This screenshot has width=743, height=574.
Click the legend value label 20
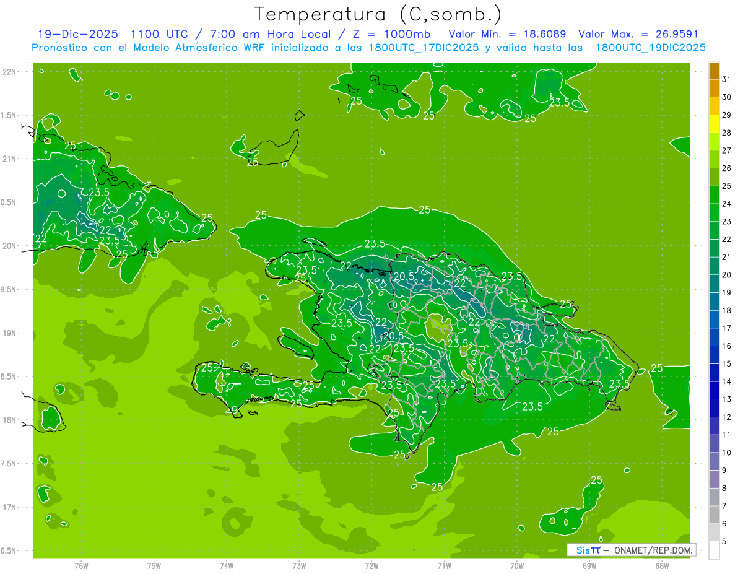[726, 275]
